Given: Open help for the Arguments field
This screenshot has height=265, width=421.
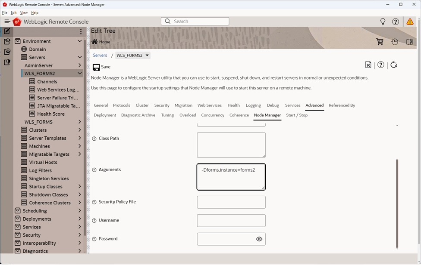Looking at the screenshot, I should pos(94,170).
